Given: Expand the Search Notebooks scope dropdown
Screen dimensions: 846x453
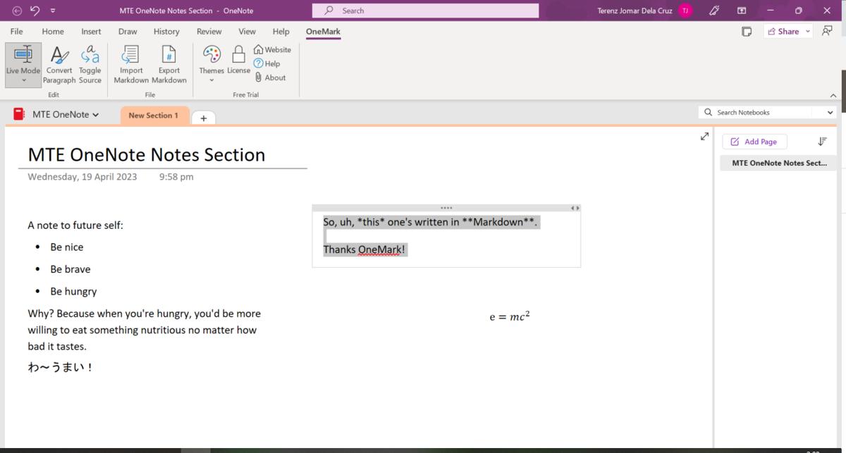Looking at the screenshot, I should point(830,111).
